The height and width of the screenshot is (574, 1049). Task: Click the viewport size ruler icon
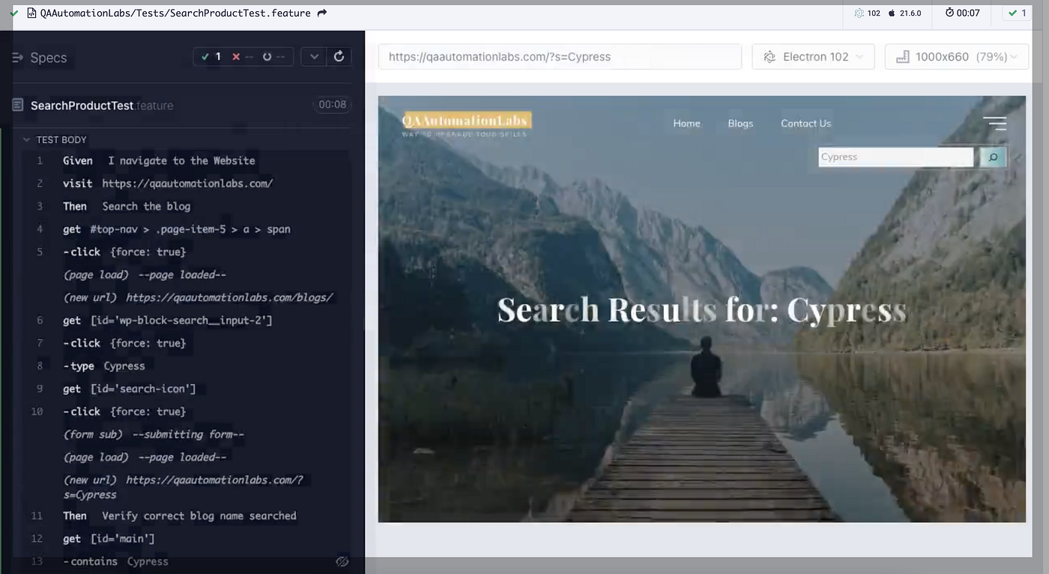[902, 57]
